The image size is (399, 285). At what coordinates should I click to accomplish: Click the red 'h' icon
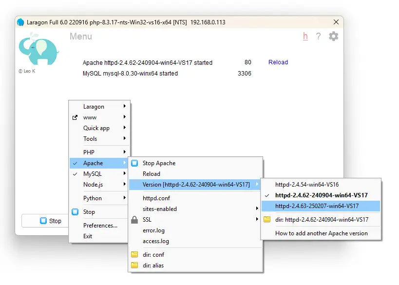pyautogui.click(x=305, y=37)
